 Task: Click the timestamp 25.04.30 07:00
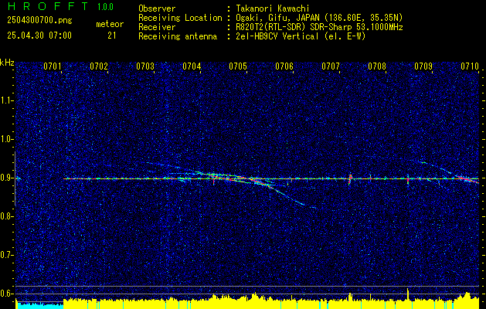(39, 36)
